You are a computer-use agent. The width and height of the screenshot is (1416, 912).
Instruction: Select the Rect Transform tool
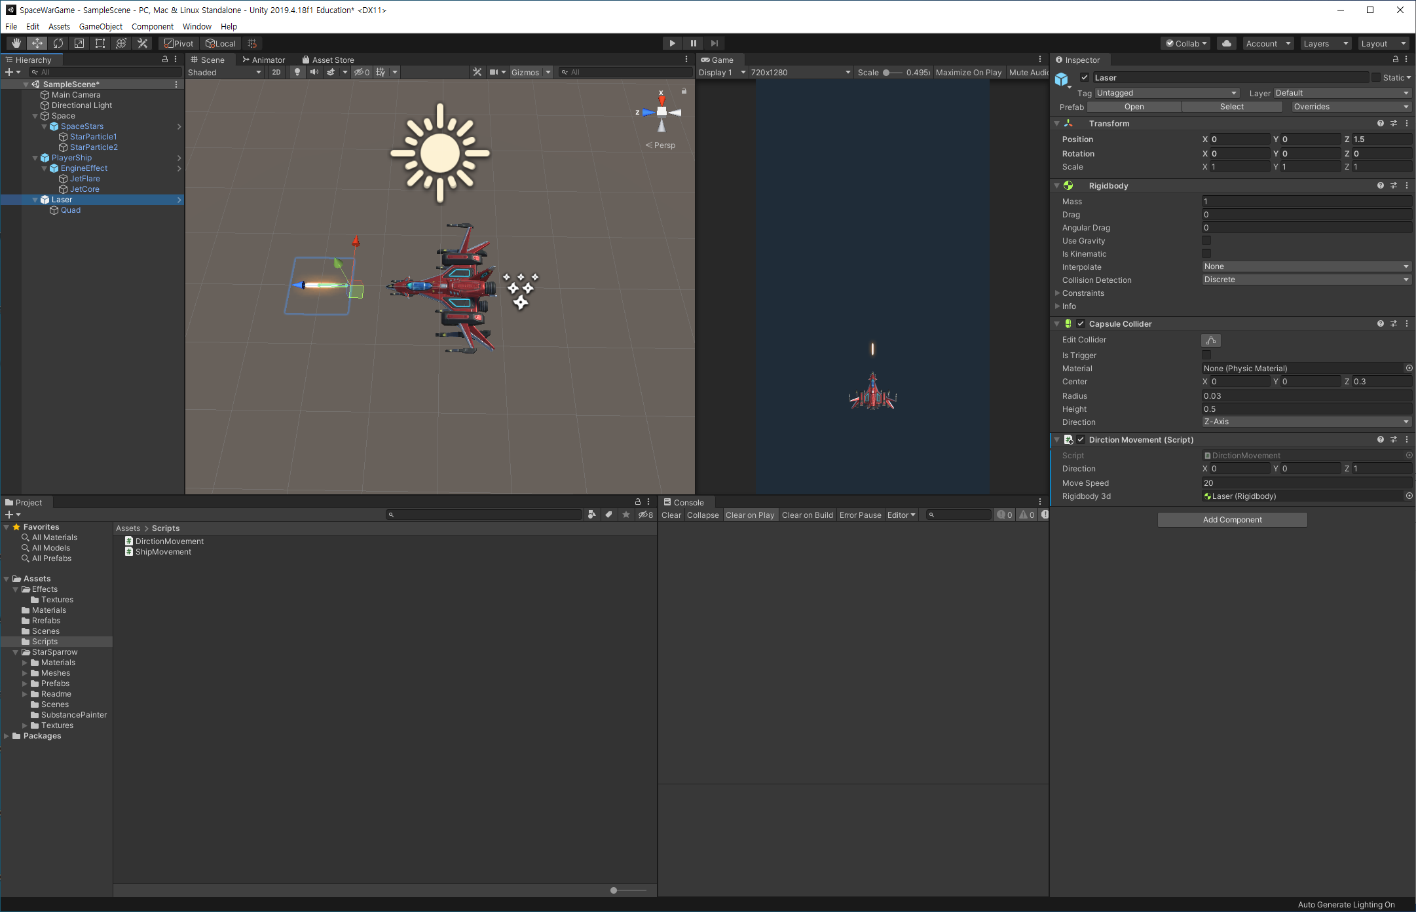coord(100,43)
